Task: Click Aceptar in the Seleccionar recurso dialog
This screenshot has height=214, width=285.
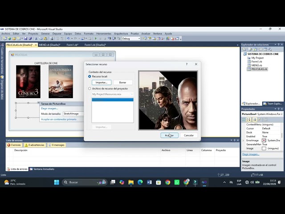Action: coord(169,136)
